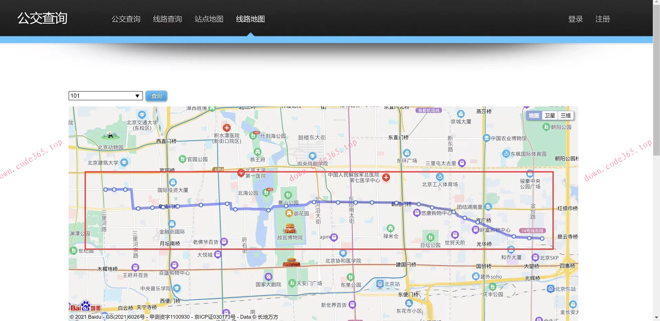Select the 御花园 orange attraction icon
The height and width of the screenshot is (321, 660).
coord(289,213)
